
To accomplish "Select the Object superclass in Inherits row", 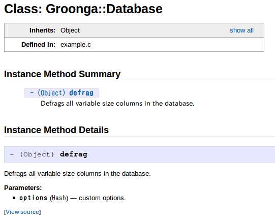I will pos(70,30).
